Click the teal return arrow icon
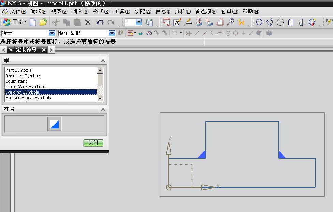Viewport: 333px width, 212px height. [x=140, y=33]
